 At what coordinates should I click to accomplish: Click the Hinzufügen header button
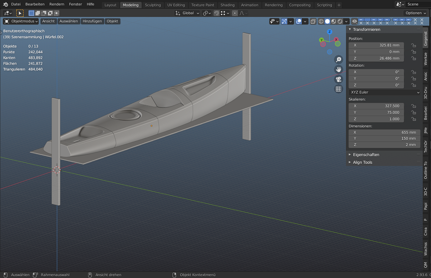92,21
